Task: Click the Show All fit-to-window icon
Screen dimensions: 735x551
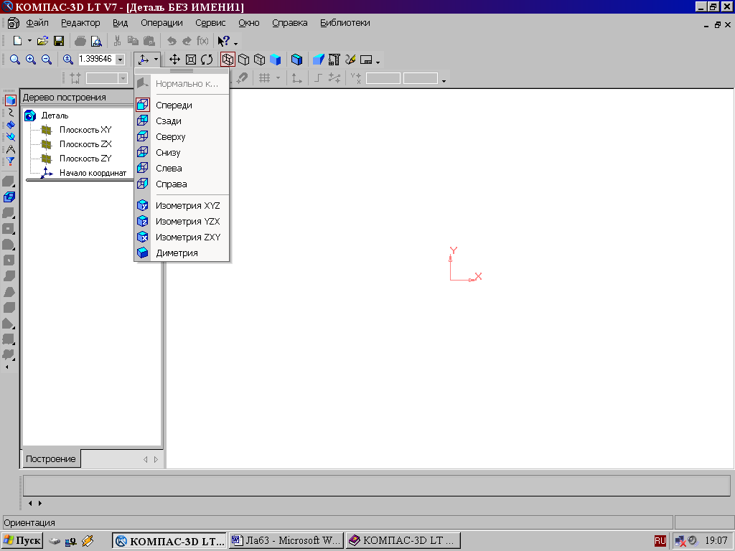Action: (191, 60)
